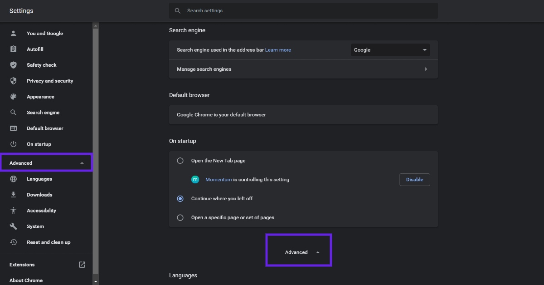Click the System wrench icon
This screenshot has height=285, width=544.
click(13, 226)
